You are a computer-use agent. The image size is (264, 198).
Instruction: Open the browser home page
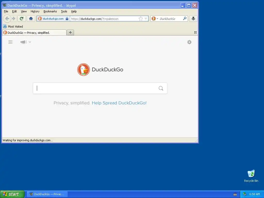pos(31,19)
